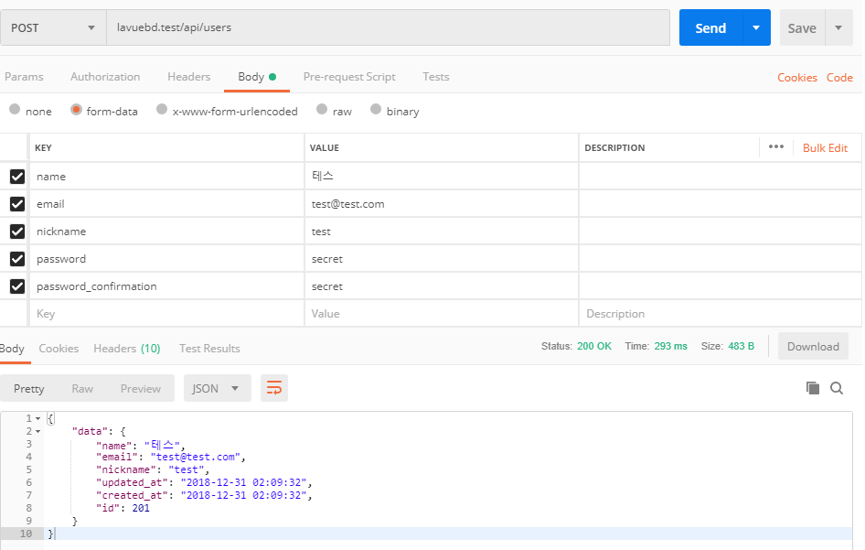The image size is (865, 550).
Task: Open search in response with magnifier icon
Action: [837, 388]
